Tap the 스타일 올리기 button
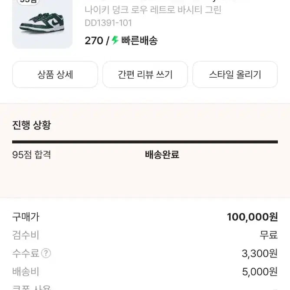Viewport: 290px width, 290px height. click(235, 75)
